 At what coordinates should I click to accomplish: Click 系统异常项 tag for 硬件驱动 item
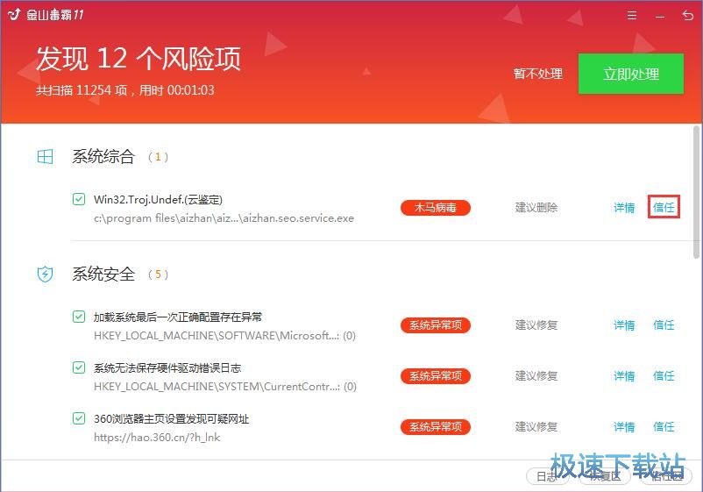click(x=436, y=376)
